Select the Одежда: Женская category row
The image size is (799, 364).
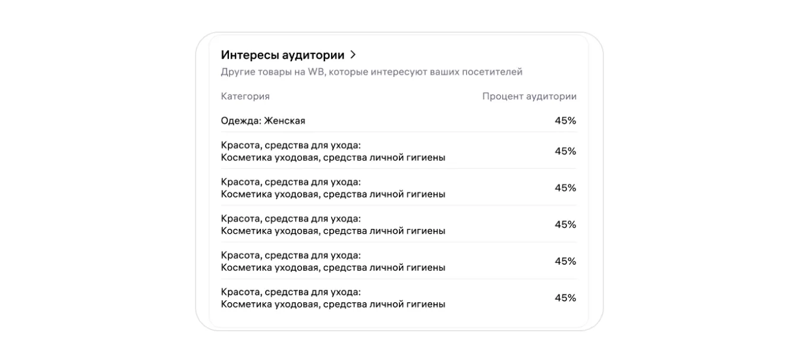click(x=263, y=121)
